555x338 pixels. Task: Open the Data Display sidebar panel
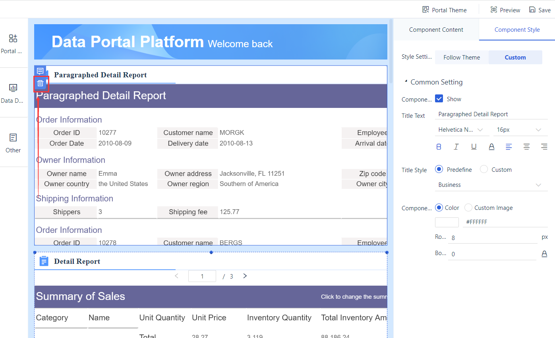13,88
